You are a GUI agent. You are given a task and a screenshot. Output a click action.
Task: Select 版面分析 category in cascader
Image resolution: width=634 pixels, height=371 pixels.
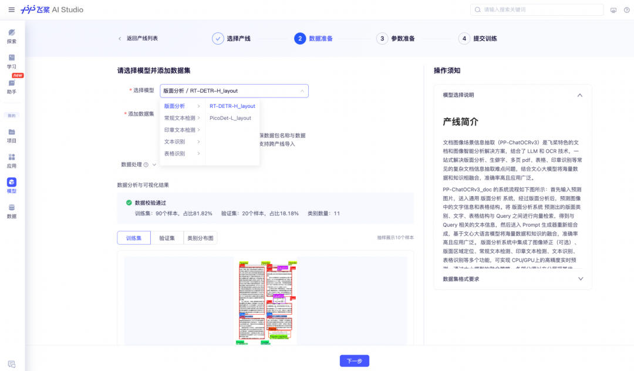tap(174, 106)
